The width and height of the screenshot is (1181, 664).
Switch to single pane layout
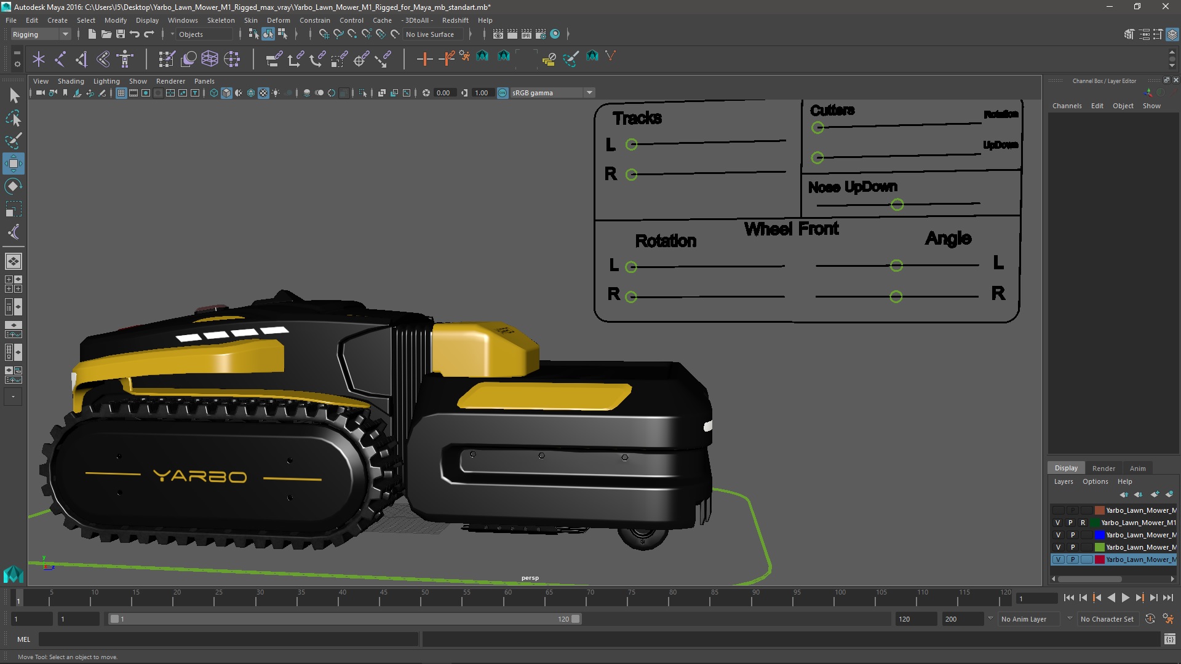pyautogui.click(x=14, y=261)
